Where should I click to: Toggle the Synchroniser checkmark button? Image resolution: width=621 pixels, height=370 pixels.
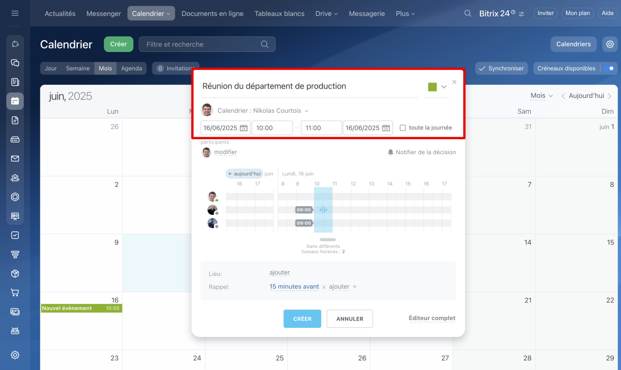click(502, 68)
